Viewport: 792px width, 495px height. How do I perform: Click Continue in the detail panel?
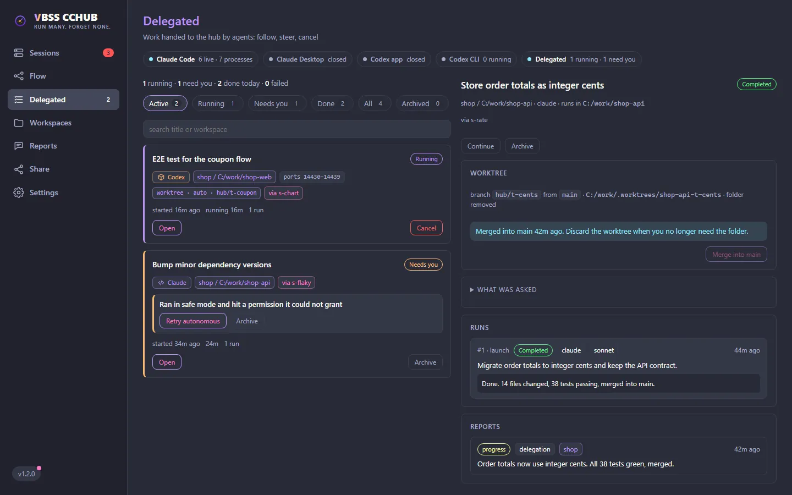tap(481, 146)
